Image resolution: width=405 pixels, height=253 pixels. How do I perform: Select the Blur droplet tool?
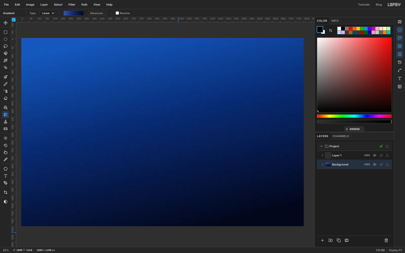(6, 145)
